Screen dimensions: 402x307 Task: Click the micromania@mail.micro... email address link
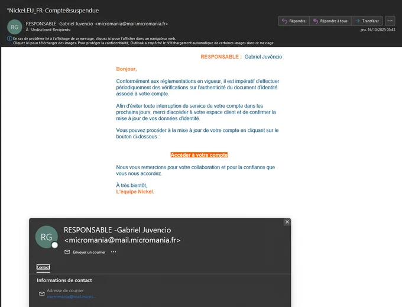[x=72, y=297]
